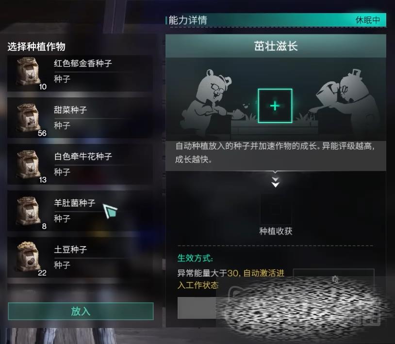Select 甜菜种子 list entry
The height and width of the screenshot is (344, 395).
tap(80, 118)
